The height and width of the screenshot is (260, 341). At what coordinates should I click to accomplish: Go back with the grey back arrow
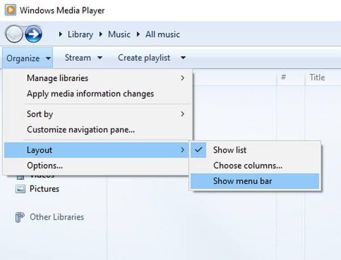pos(14,34)
